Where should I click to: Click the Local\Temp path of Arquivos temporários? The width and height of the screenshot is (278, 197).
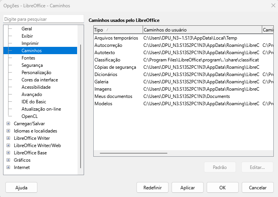tap(190, 38)
